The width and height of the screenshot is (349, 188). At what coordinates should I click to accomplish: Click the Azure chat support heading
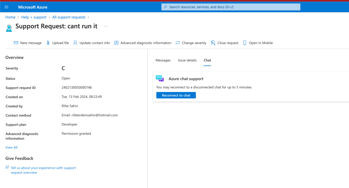186,79
